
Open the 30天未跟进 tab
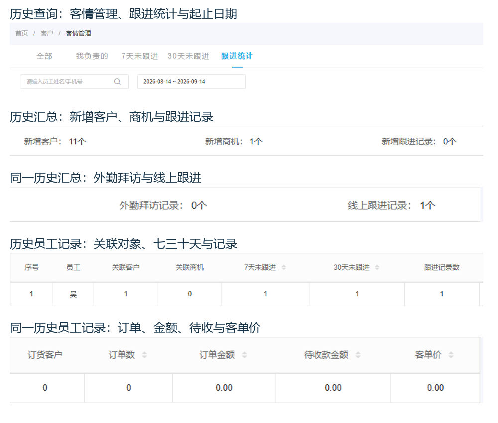pyautogui.click(x=188, y=56)
